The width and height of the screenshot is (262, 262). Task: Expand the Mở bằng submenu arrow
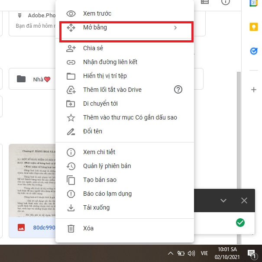tap(175, 28)
